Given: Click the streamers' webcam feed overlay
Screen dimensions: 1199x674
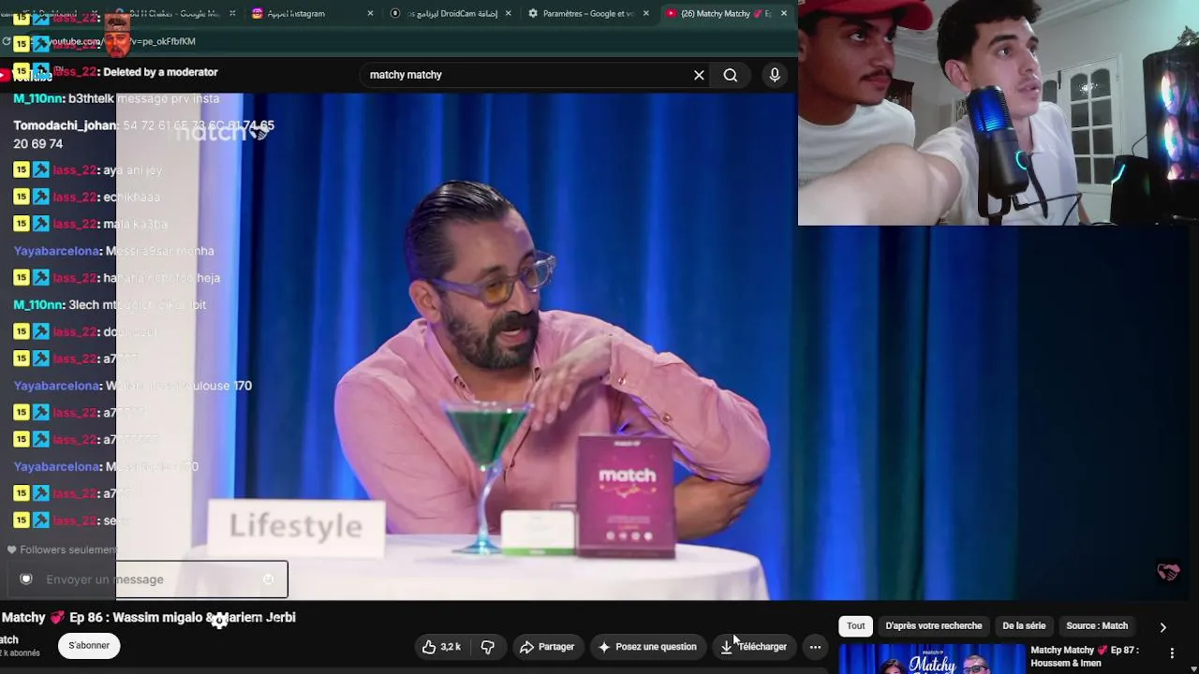Looking at the screenshot, I should 999,112.
